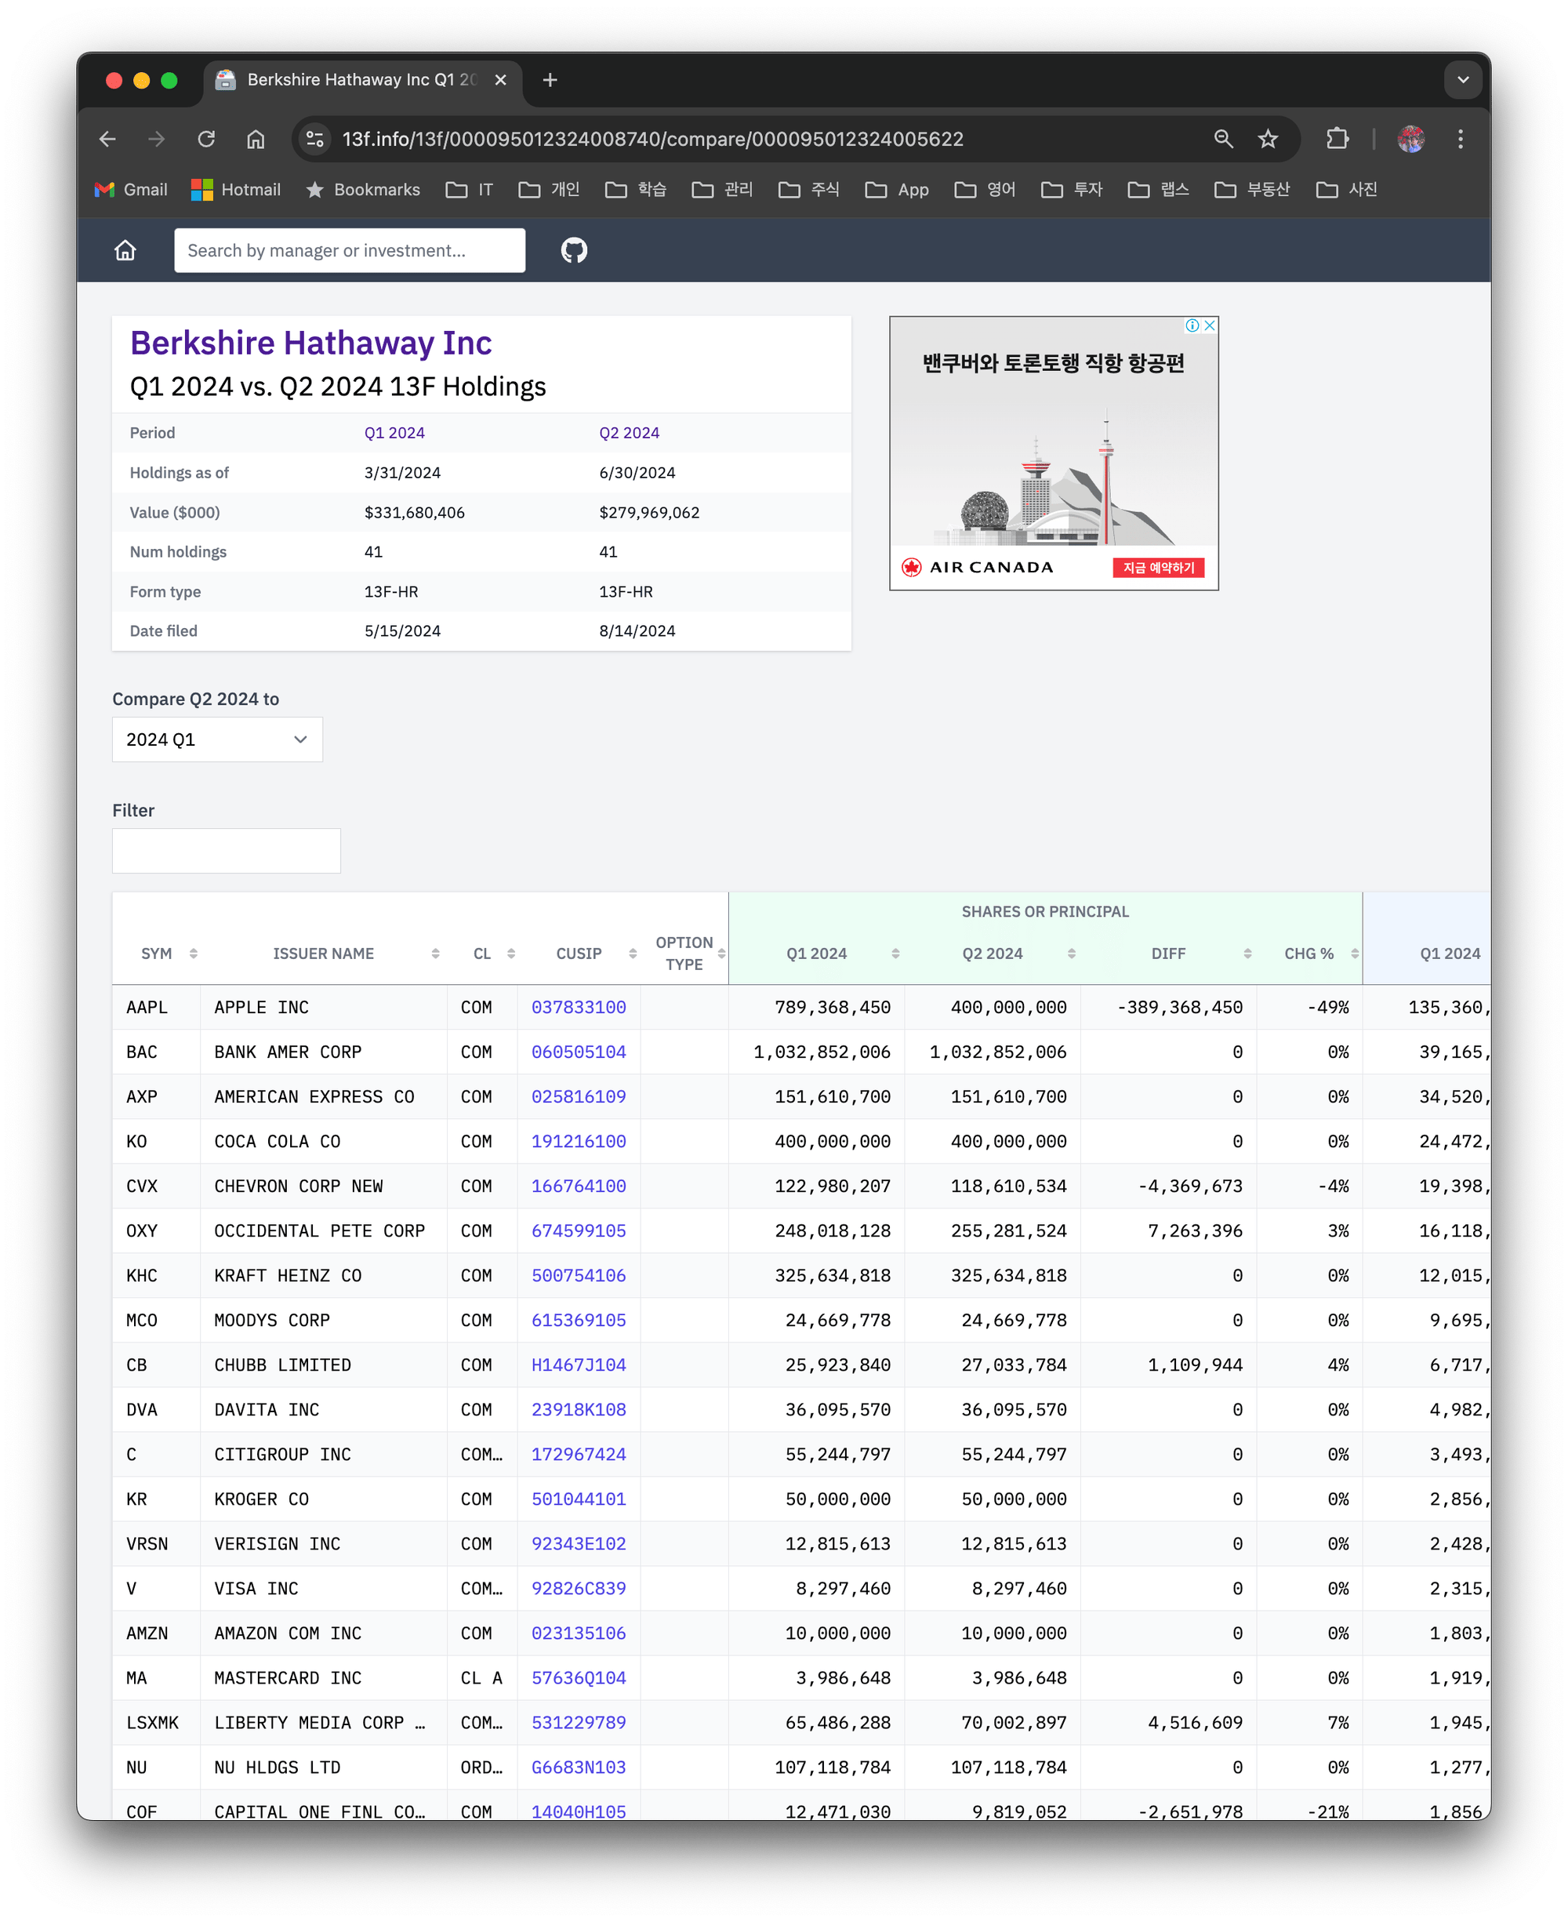
Task: Open a new browser tab
Action: (549, 79)
